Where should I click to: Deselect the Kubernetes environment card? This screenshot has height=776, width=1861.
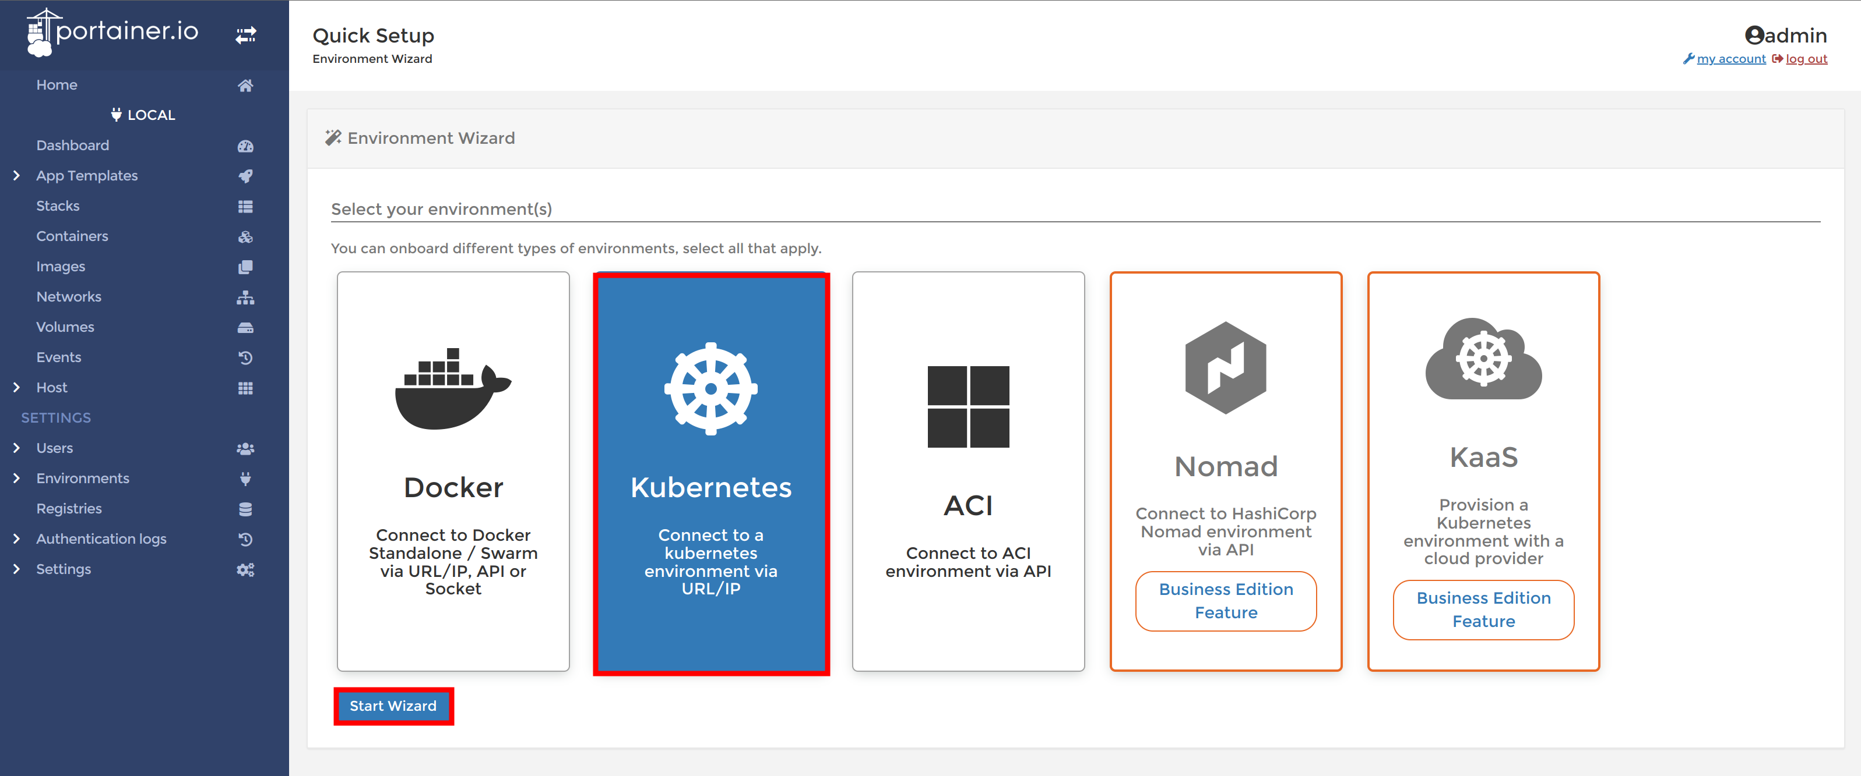coord(711,470)
